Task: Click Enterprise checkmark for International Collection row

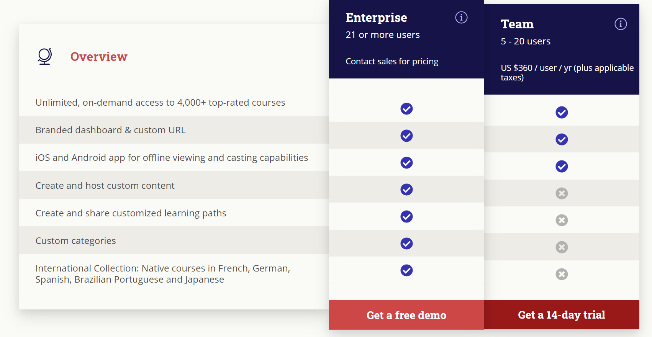Action: click(406, 270)
